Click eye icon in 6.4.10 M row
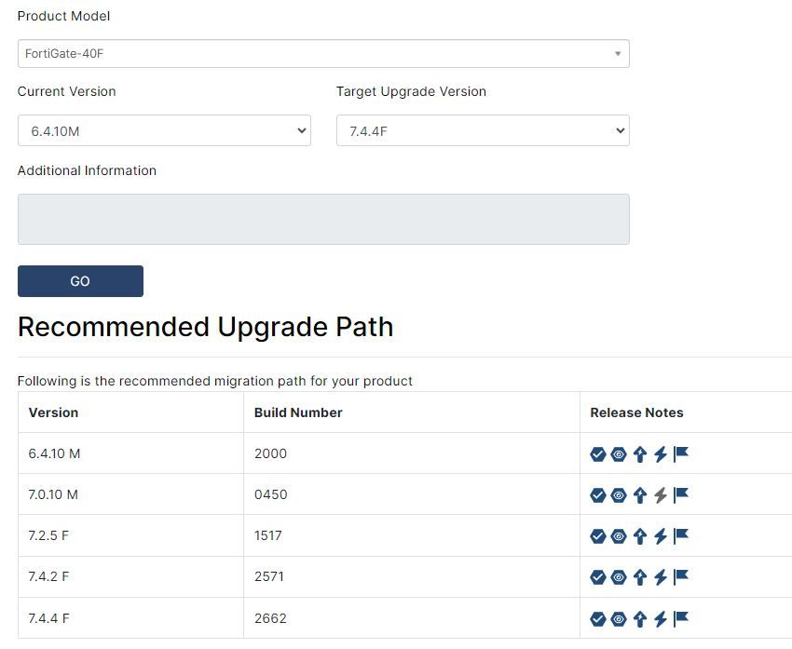 click(619, 454)
